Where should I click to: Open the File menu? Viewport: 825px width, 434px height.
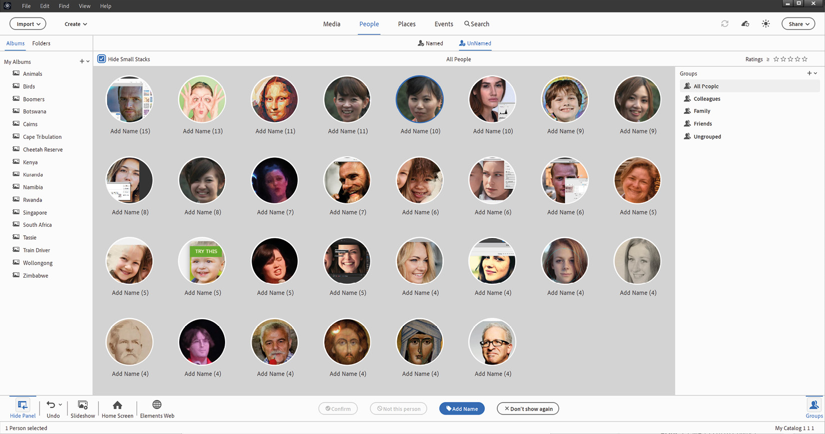tap(27, 6)
